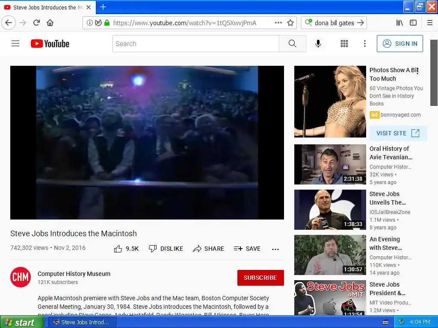
Task: Click 'Steve Jobs Unveils The…' title link
Action: (388, 198)
